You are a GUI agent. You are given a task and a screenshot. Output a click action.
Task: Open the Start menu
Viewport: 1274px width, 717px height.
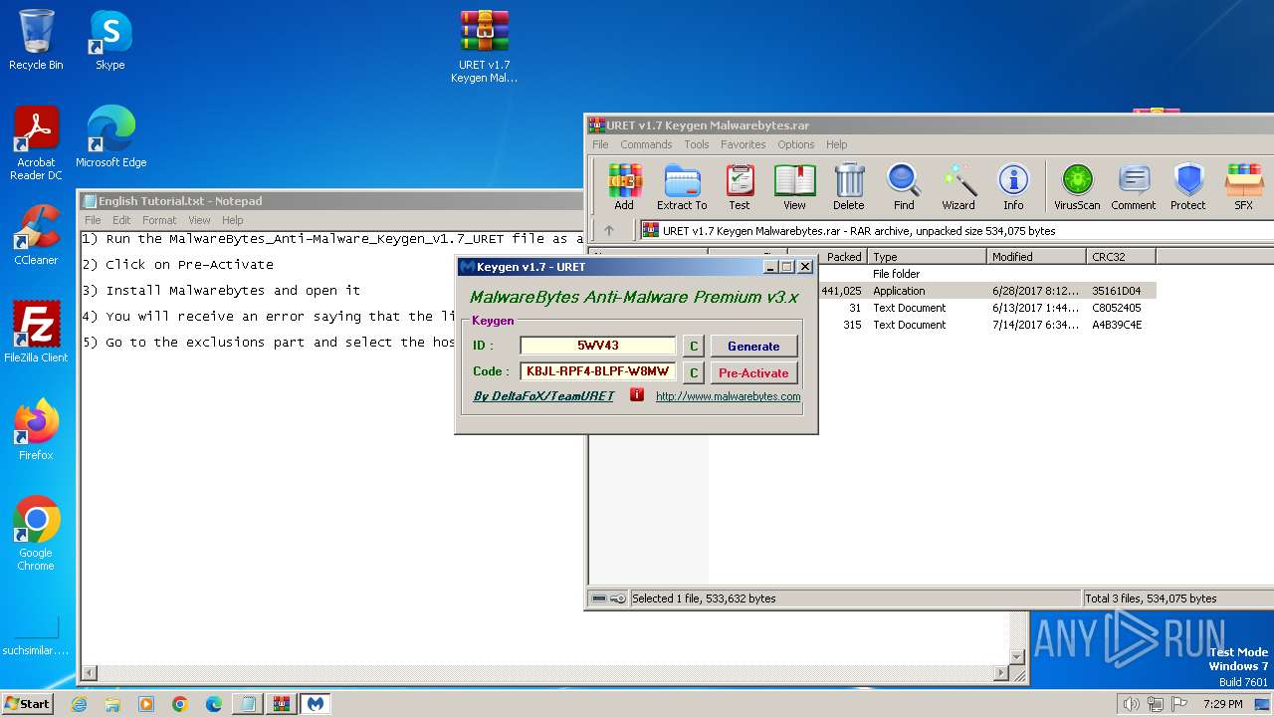[x=27, y=703]
